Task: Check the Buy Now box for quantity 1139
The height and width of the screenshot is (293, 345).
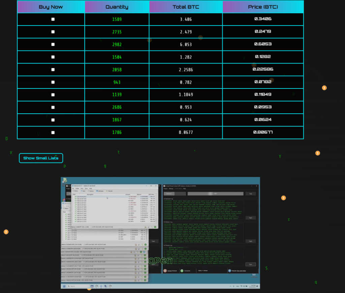Action: [x=53, y=95]
